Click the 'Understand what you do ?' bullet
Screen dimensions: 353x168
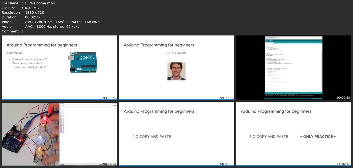click(x=29, y=67)
